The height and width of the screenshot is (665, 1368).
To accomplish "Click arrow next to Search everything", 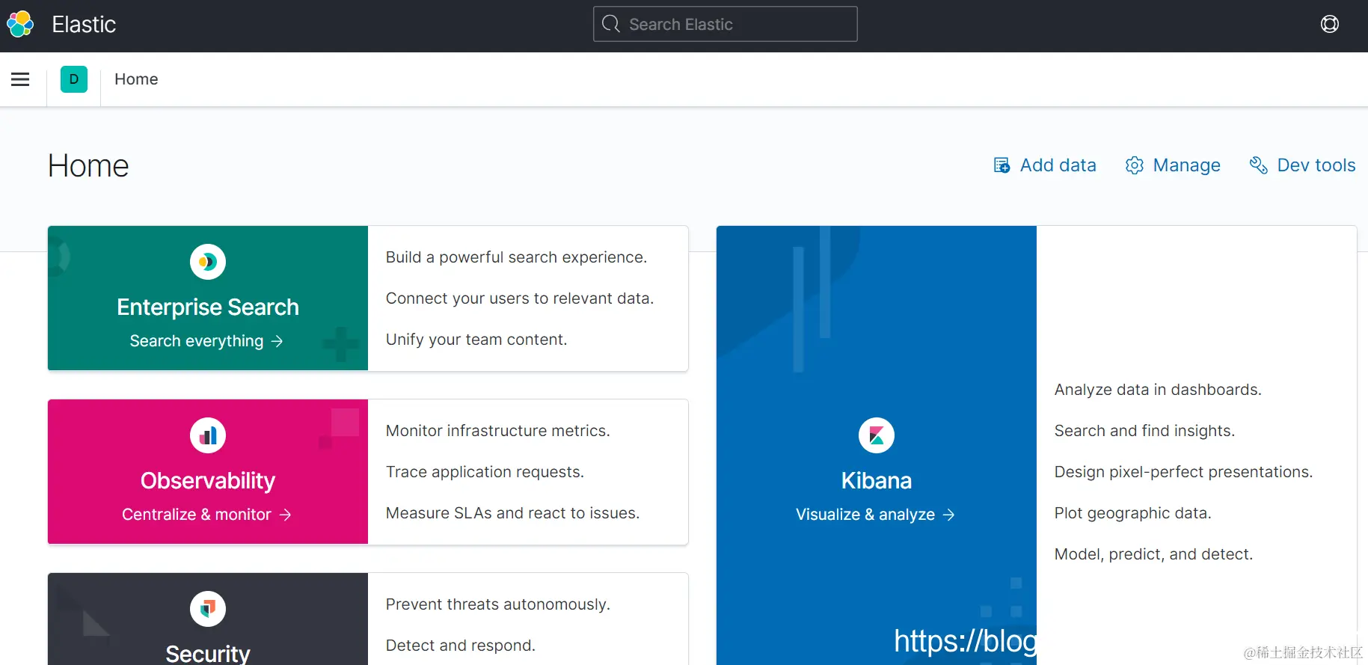I will (x=277, y=341).
